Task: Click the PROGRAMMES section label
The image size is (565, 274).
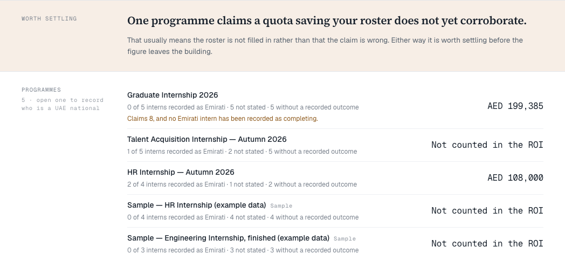Action: pyautogui.click(x=41, y=90)
